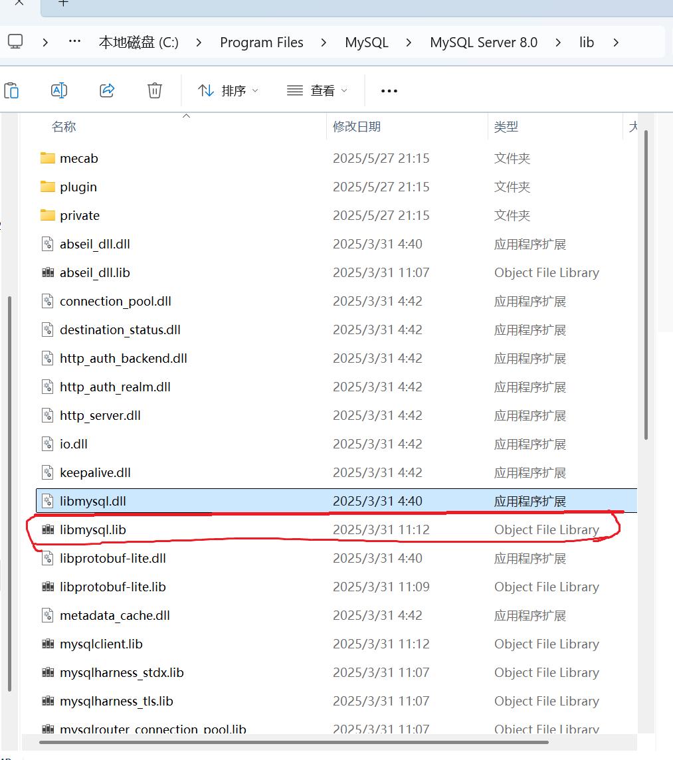Click the This PC monitor icon in address bar
The height and width of the screenshot is (760, 673).
[x=15, y=42]
